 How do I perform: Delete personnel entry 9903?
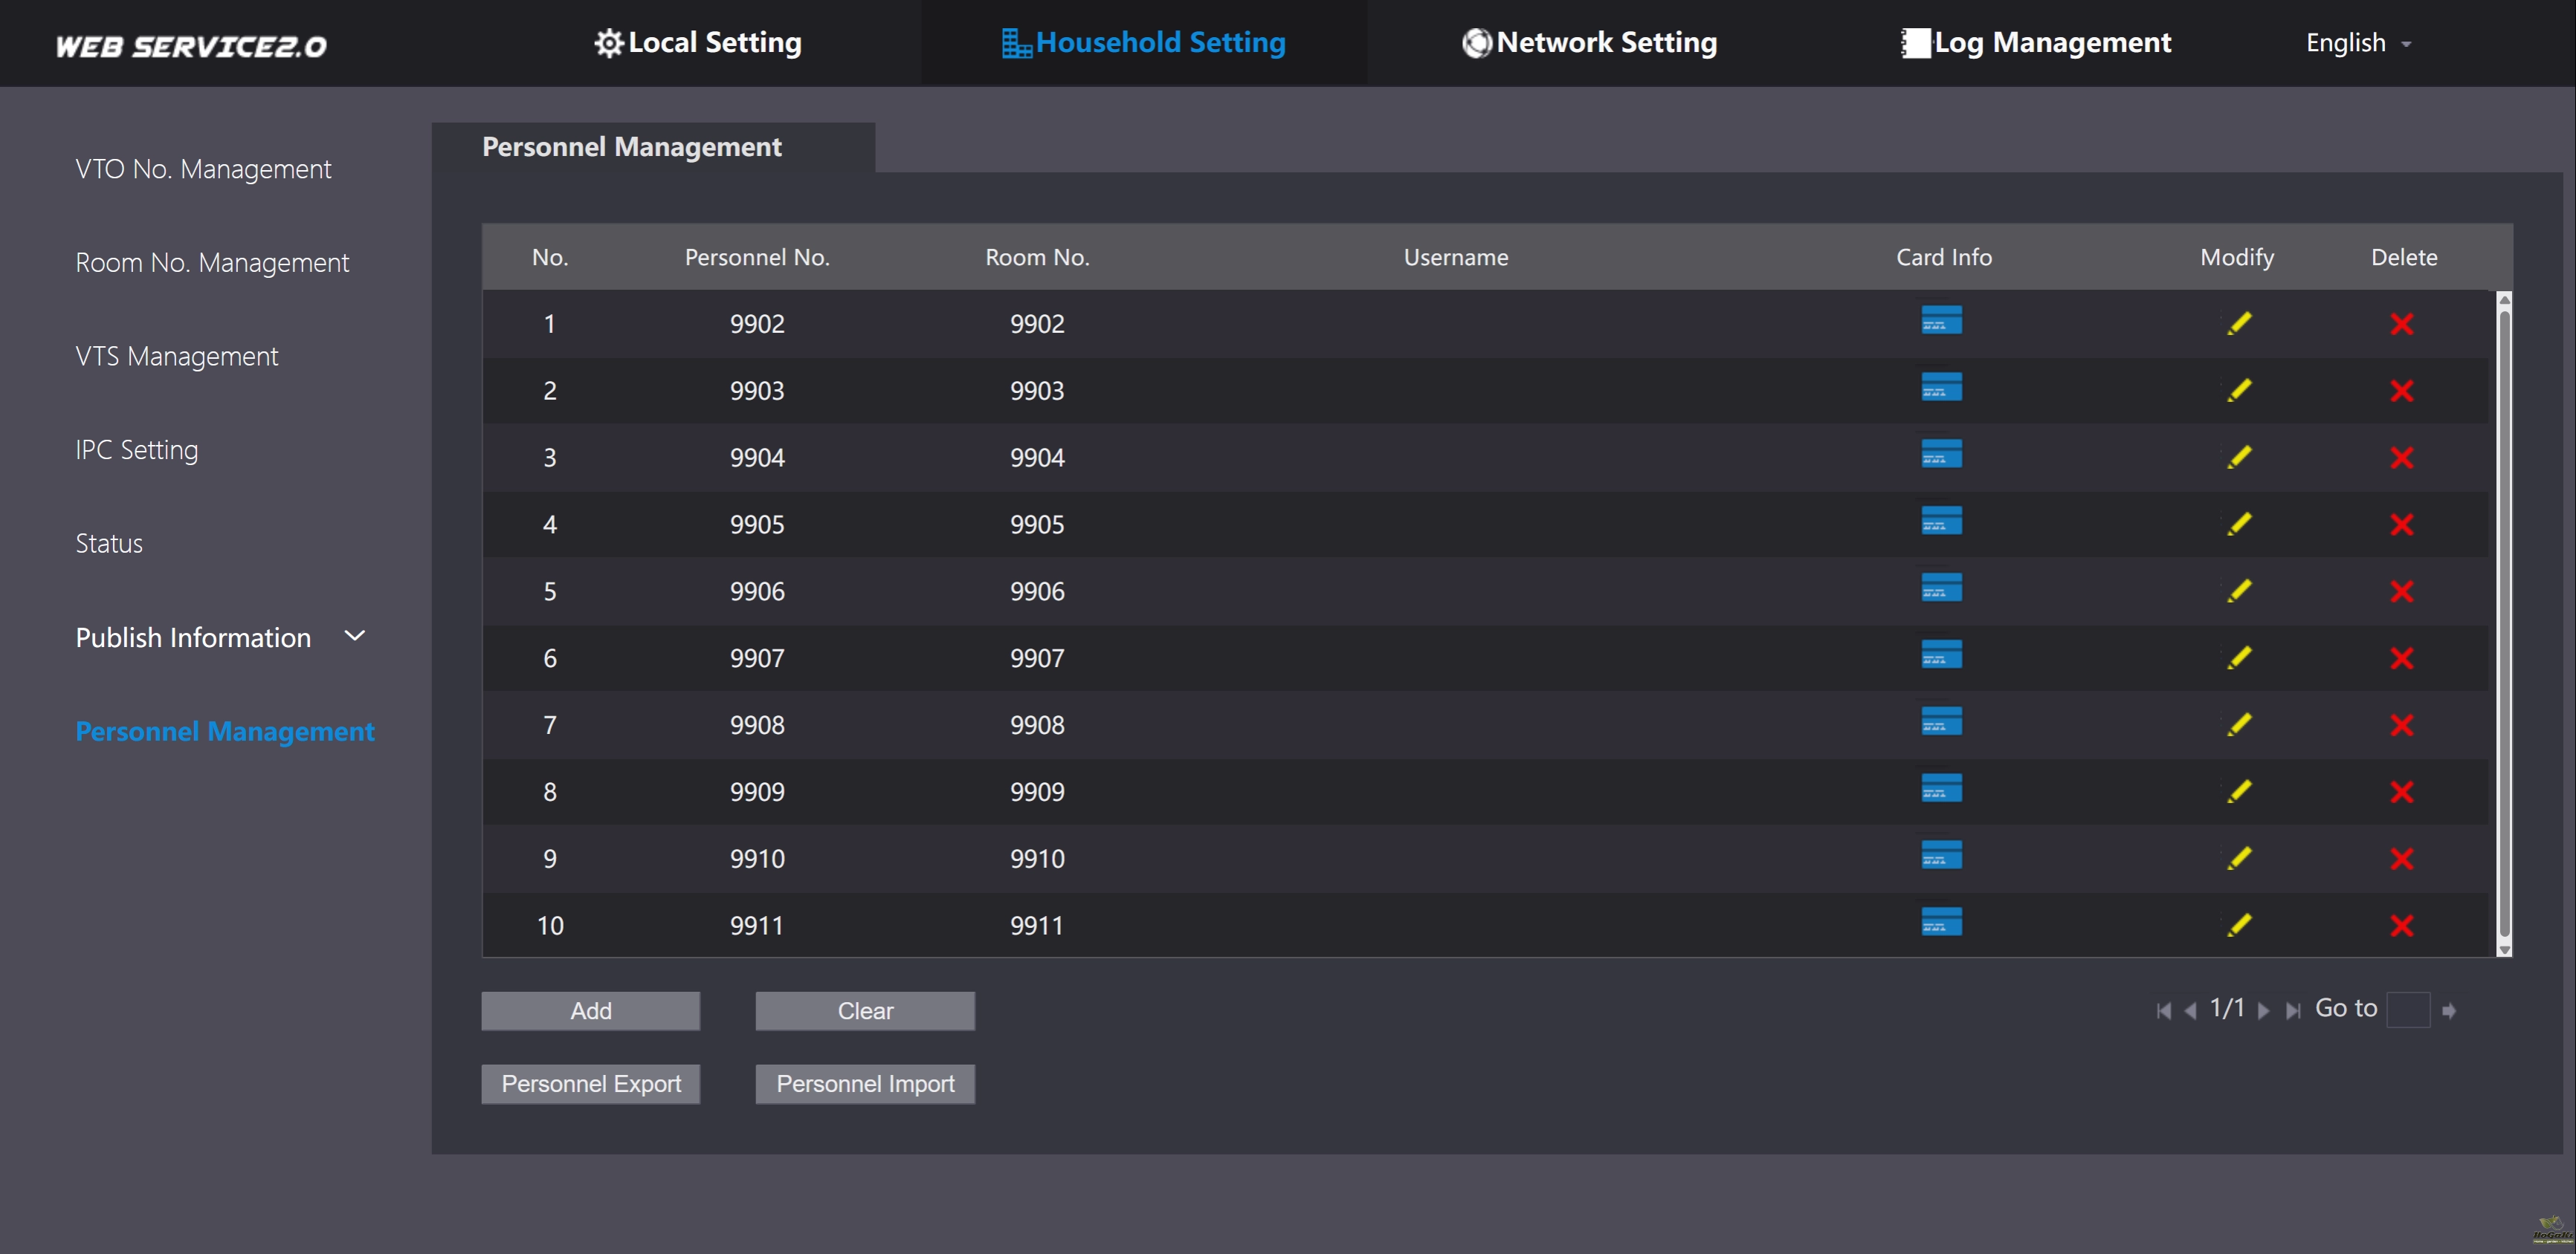click(x=2401, y=391)
